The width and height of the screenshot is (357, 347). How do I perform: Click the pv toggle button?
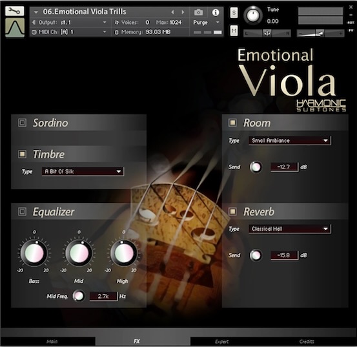351,30
